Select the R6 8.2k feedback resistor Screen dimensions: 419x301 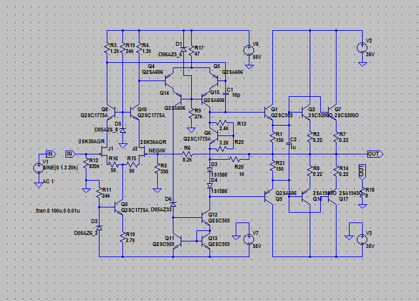tap(186, 154)
